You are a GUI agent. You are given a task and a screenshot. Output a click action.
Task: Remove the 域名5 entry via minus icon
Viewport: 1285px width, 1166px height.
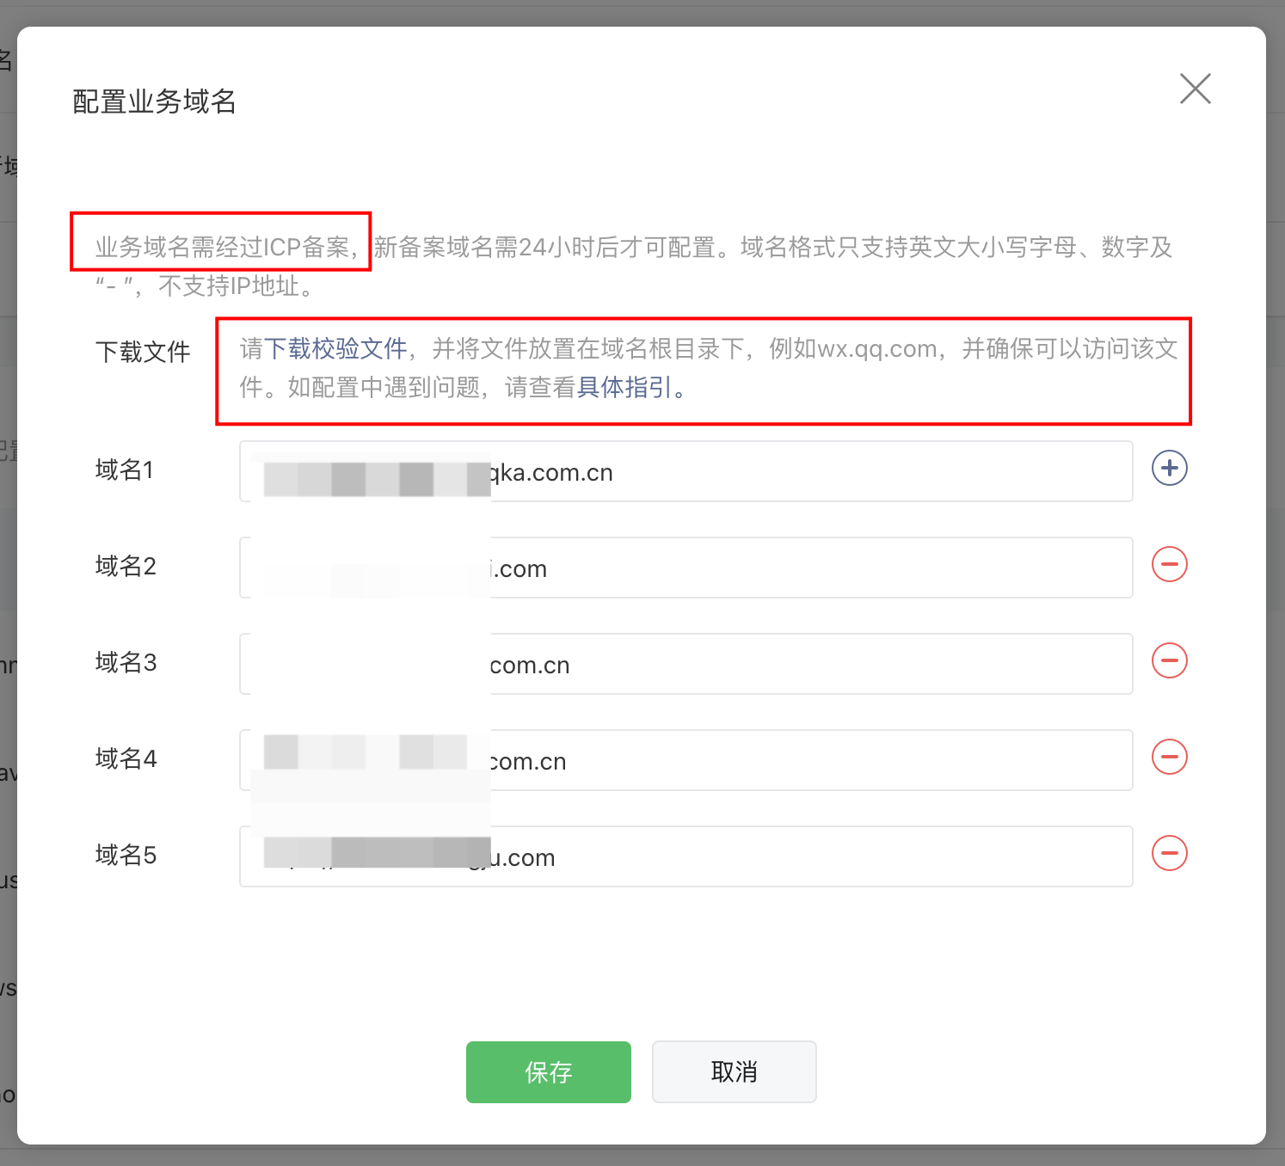(x=1169, y=854)
